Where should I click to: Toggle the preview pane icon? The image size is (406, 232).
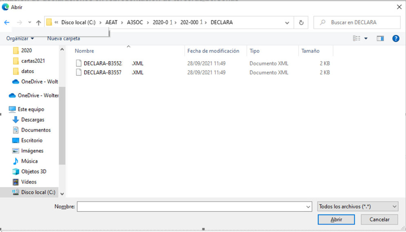[380, 39]
